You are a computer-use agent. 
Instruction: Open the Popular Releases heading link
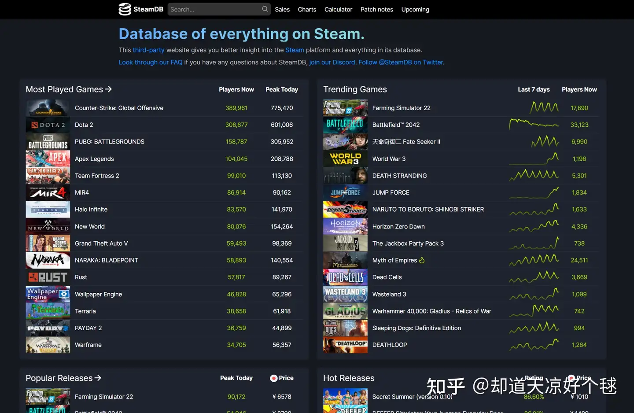[63, 378]
